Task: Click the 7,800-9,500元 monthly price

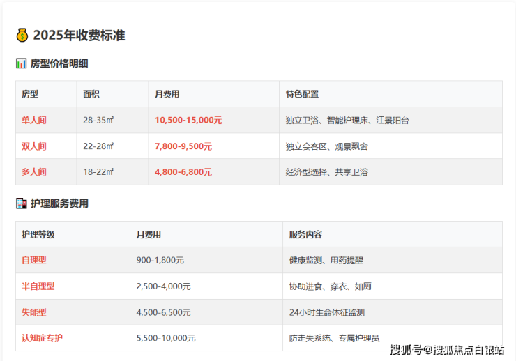Action: (x=183, y=146)
